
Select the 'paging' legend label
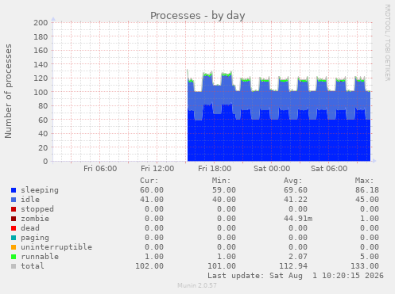point(35,238)
